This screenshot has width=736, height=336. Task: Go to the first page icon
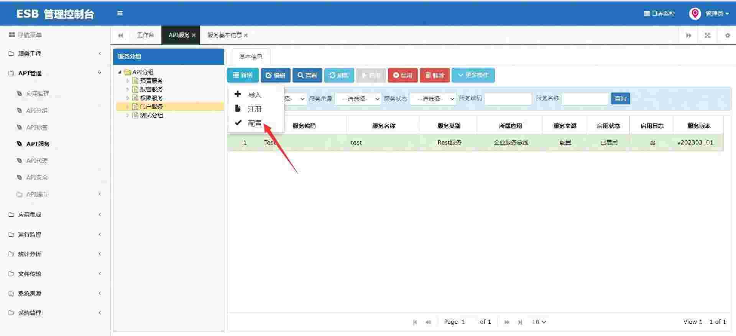pyautogui.click(x=415, y=322)
